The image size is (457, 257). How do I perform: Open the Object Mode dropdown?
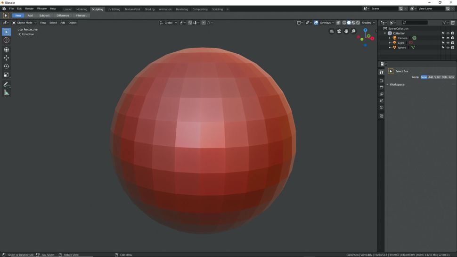pos(24,23)
